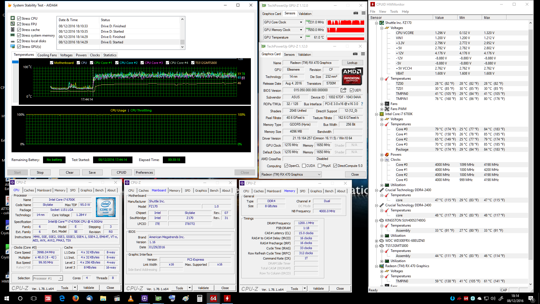Image resolution: width=540 pixels, height=304 pixels.
Task: Click the Intel Core i7 logo in CPU-Z
Action: coord(106,207)
